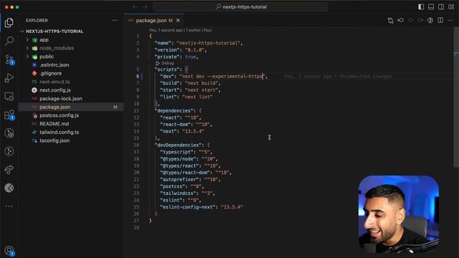Open the Remote Explorer view
Image resolution: width=459 pixels, height=258 pixels.
[x=9, y=96]
